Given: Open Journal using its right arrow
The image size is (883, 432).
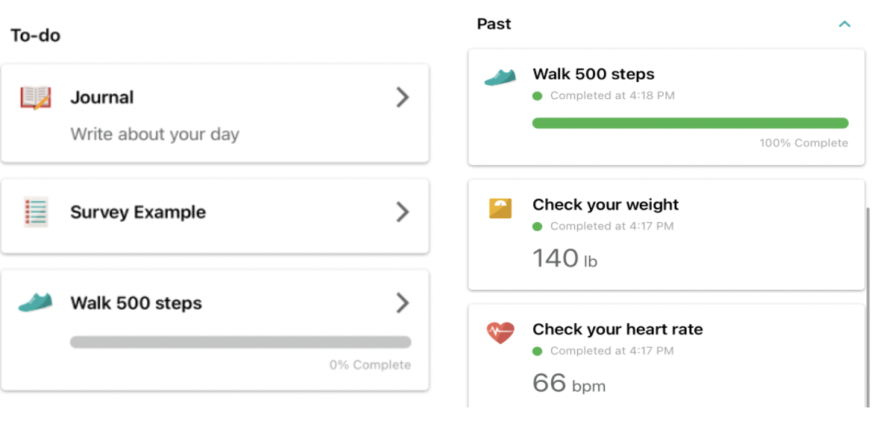Looking at the screenshot, I should [402, 98].
